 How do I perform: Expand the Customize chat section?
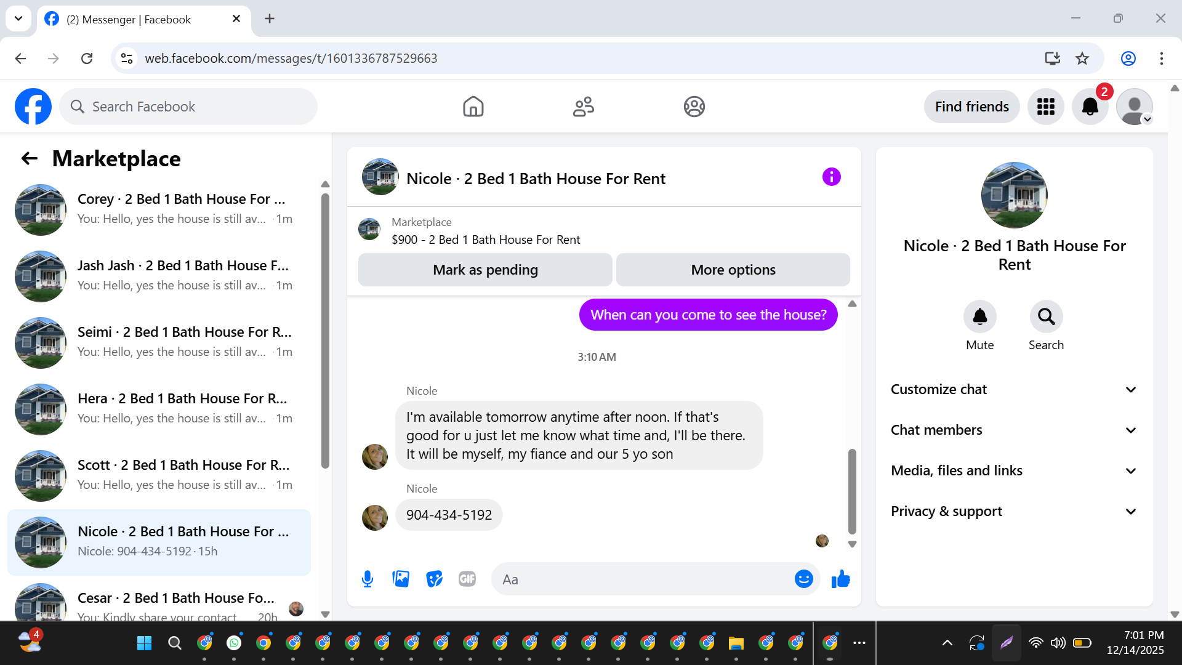pos(1013,389)
